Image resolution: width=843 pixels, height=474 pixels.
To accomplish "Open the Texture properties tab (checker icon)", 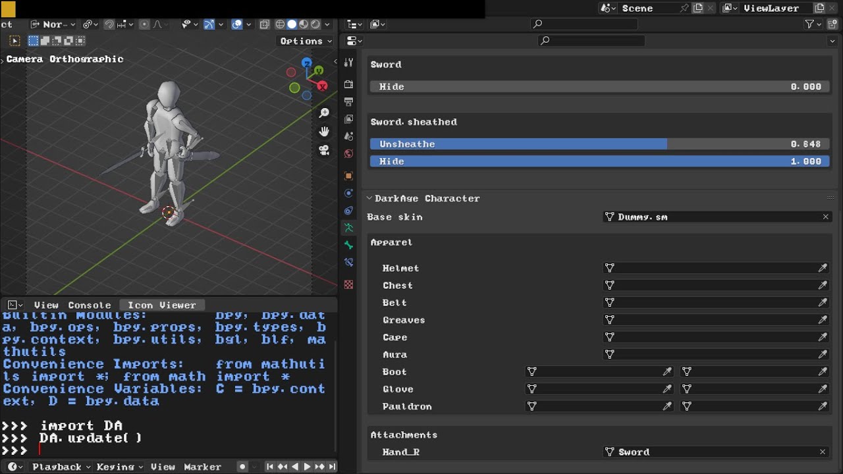I will click(x=349, y=284).
